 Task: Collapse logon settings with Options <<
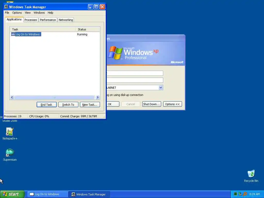172,104
